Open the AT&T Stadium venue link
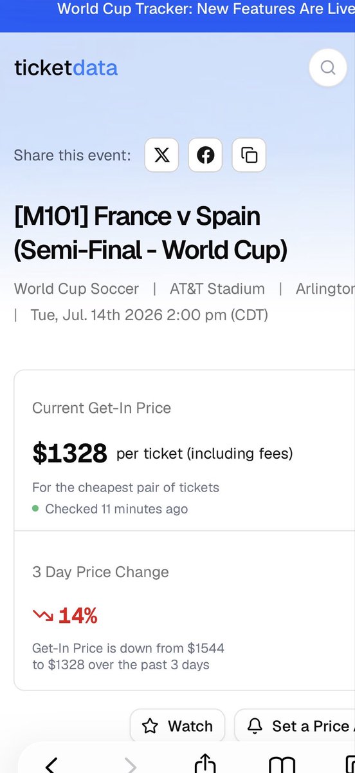355x773 pixels. 217,289
